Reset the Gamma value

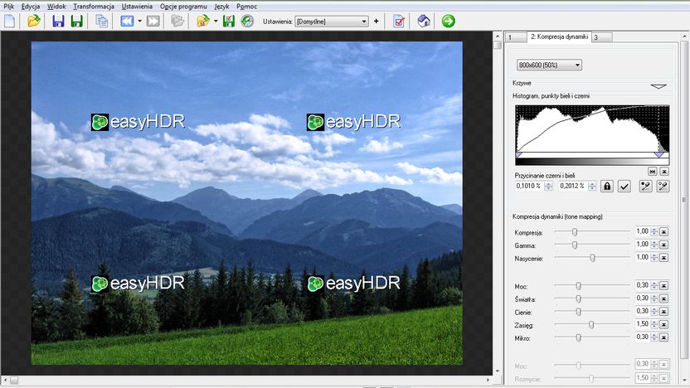coord(664,245)
